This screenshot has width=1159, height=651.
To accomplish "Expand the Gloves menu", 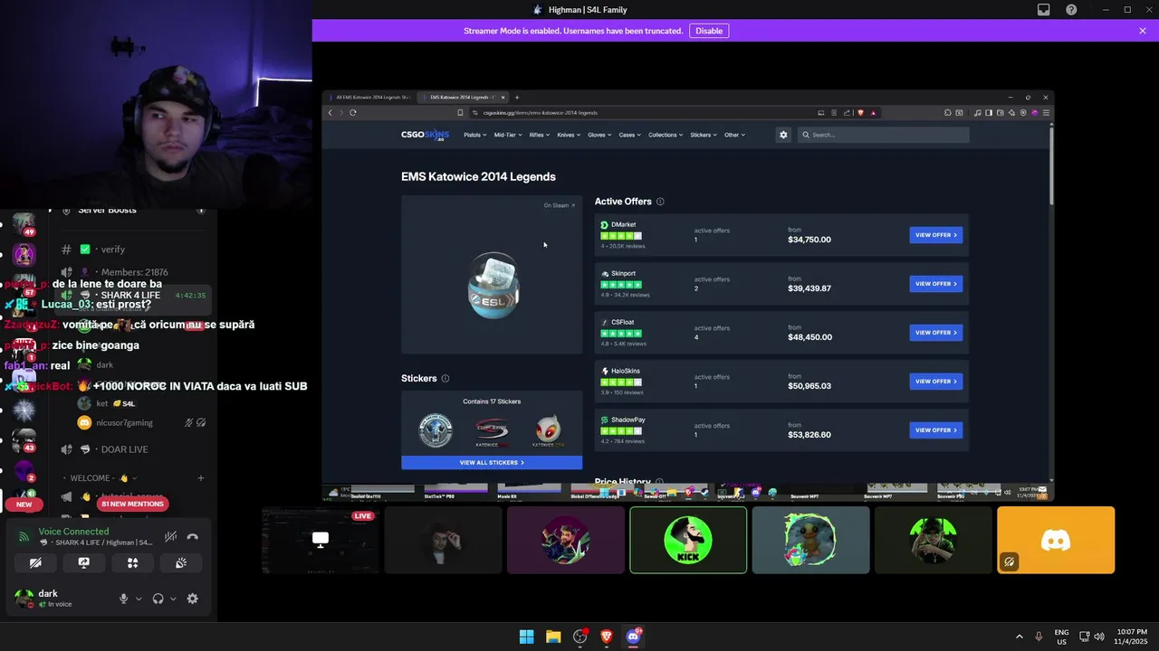I will coord(599,135).
